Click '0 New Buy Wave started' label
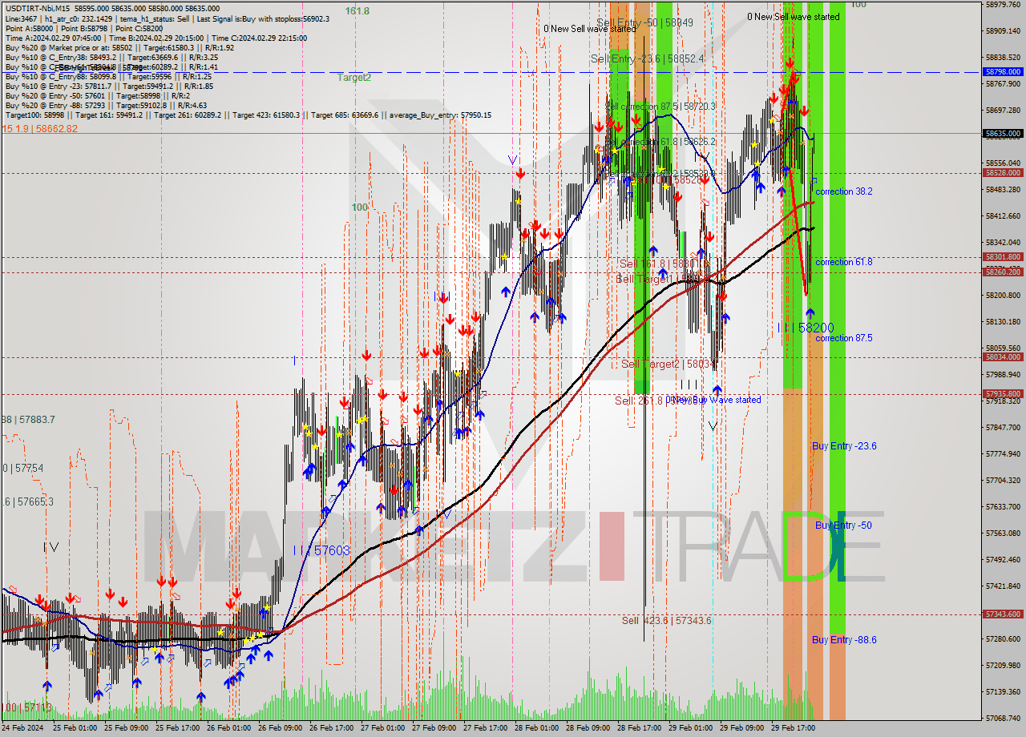This screenshot has width=1026, height=737. pos(714,400)
